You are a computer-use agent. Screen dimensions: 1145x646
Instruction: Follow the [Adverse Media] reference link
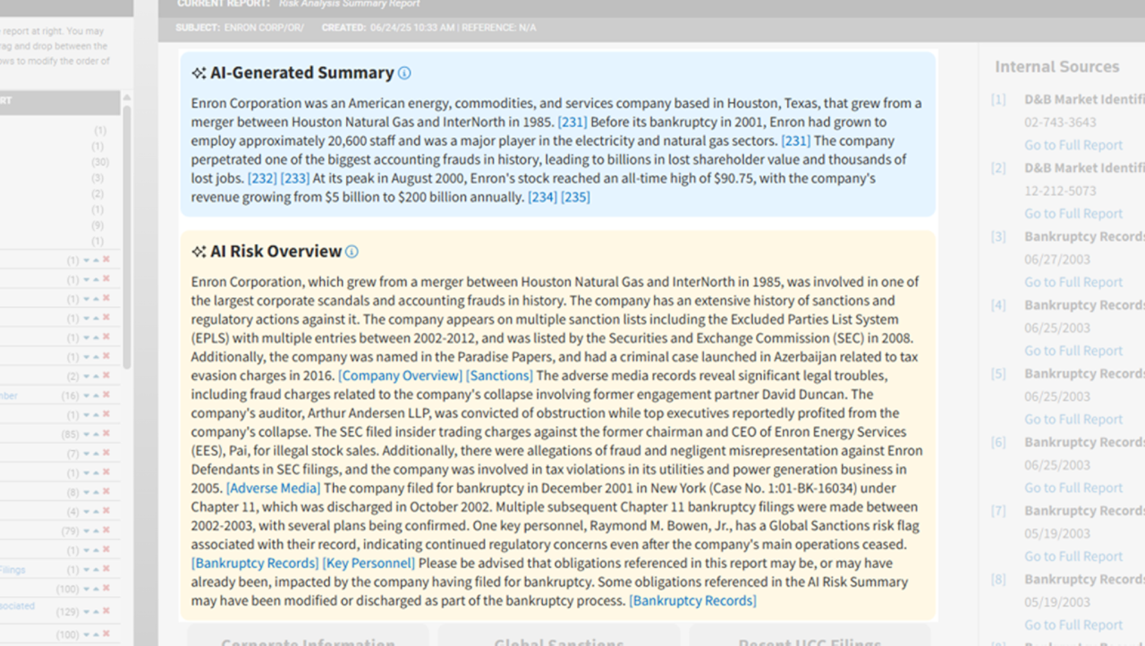tap(273, 488)
